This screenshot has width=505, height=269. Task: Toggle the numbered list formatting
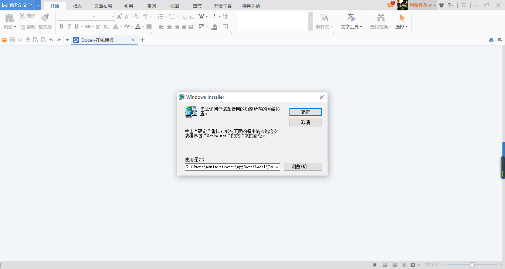(x=172, y=16)
